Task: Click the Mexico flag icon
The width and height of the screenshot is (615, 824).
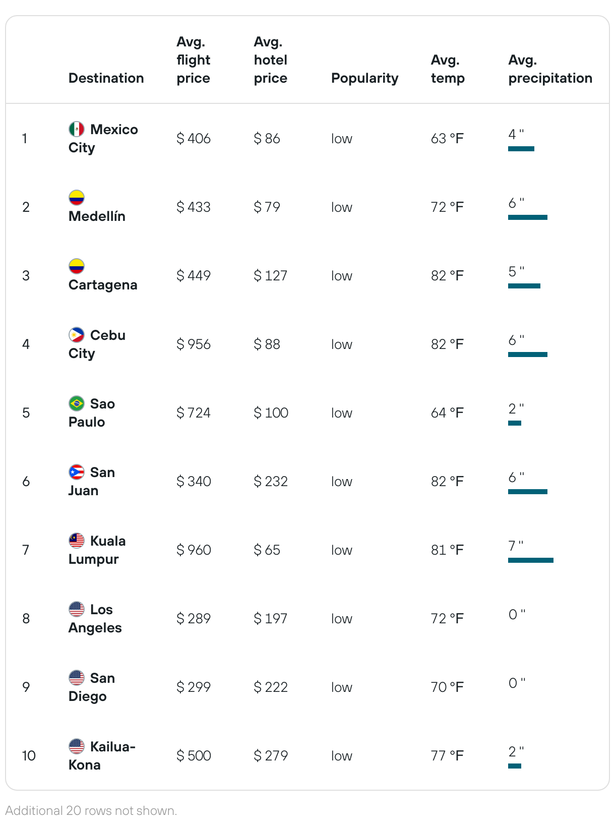Action: point(76,129)
